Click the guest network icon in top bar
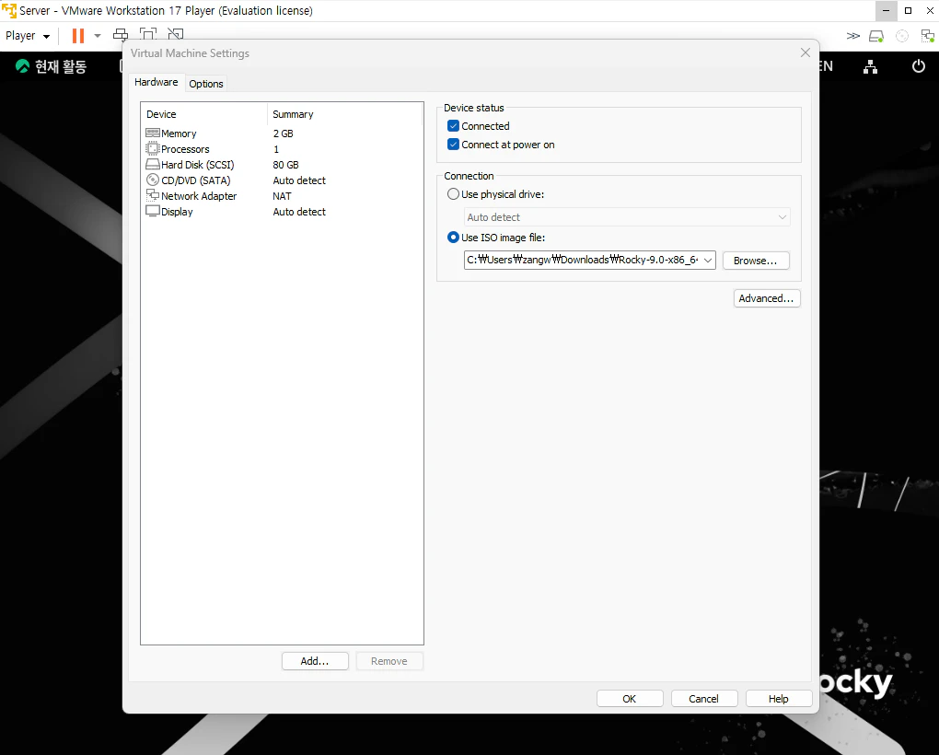This screenshot has width=939, height=755. (870, 66)
